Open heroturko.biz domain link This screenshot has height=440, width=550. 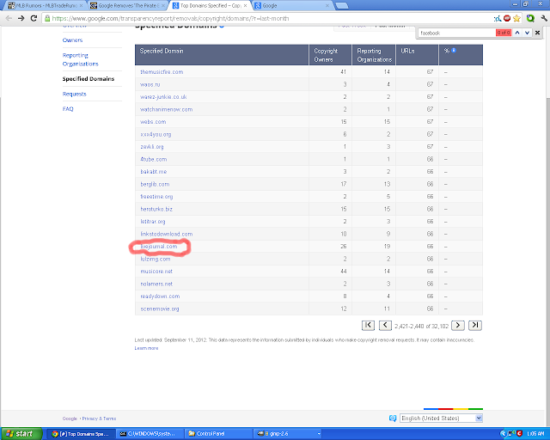[x=156, y=209]
